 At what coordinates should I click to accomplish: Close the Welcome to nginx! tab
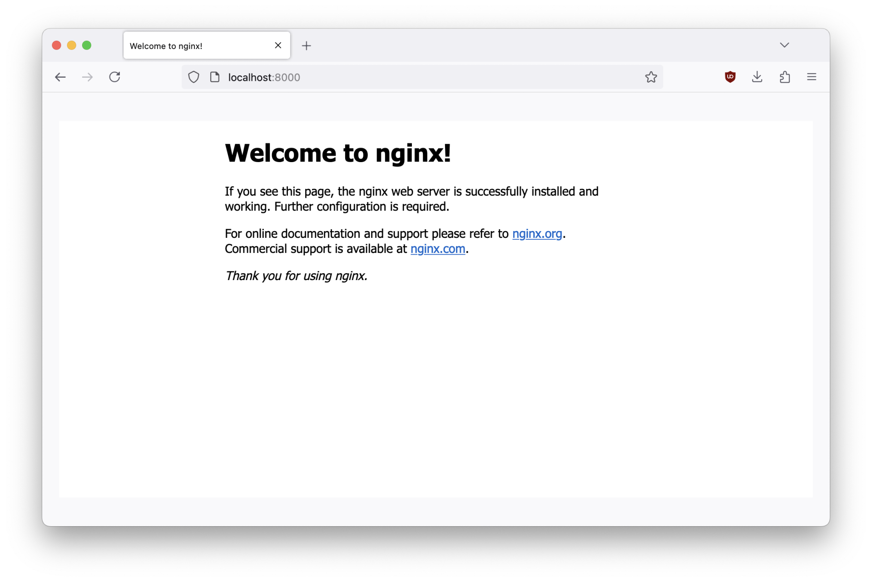coord(277,45)
